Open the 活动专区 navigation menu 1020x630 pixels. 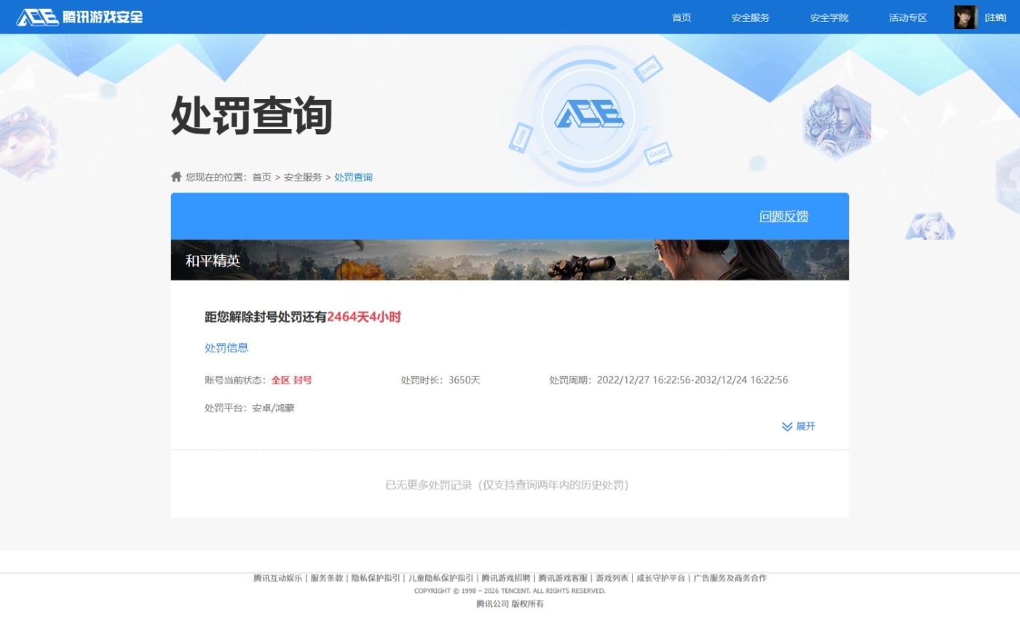pyautogui.click(x=907, y=17)
